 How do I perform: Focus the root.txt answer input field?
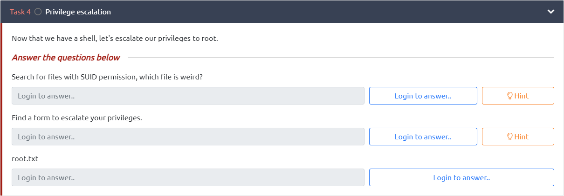point(188,177)
